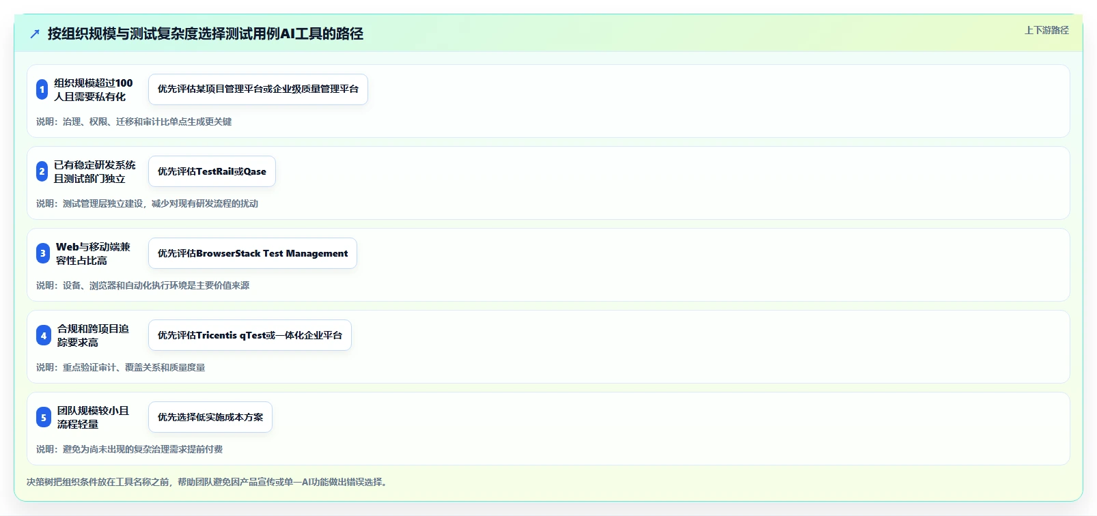
Task: Click the 优先选择低实施成本方案 button
Action: pyautogui.click(x=210, y=417)
